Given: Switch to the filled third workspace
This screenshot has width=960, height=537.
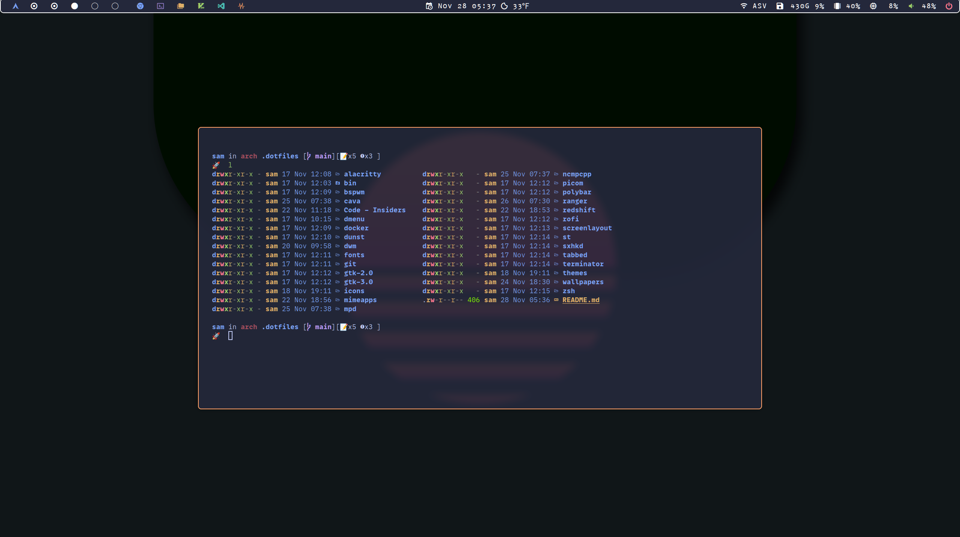Looking at the screenshot, I should coord(75,6).
